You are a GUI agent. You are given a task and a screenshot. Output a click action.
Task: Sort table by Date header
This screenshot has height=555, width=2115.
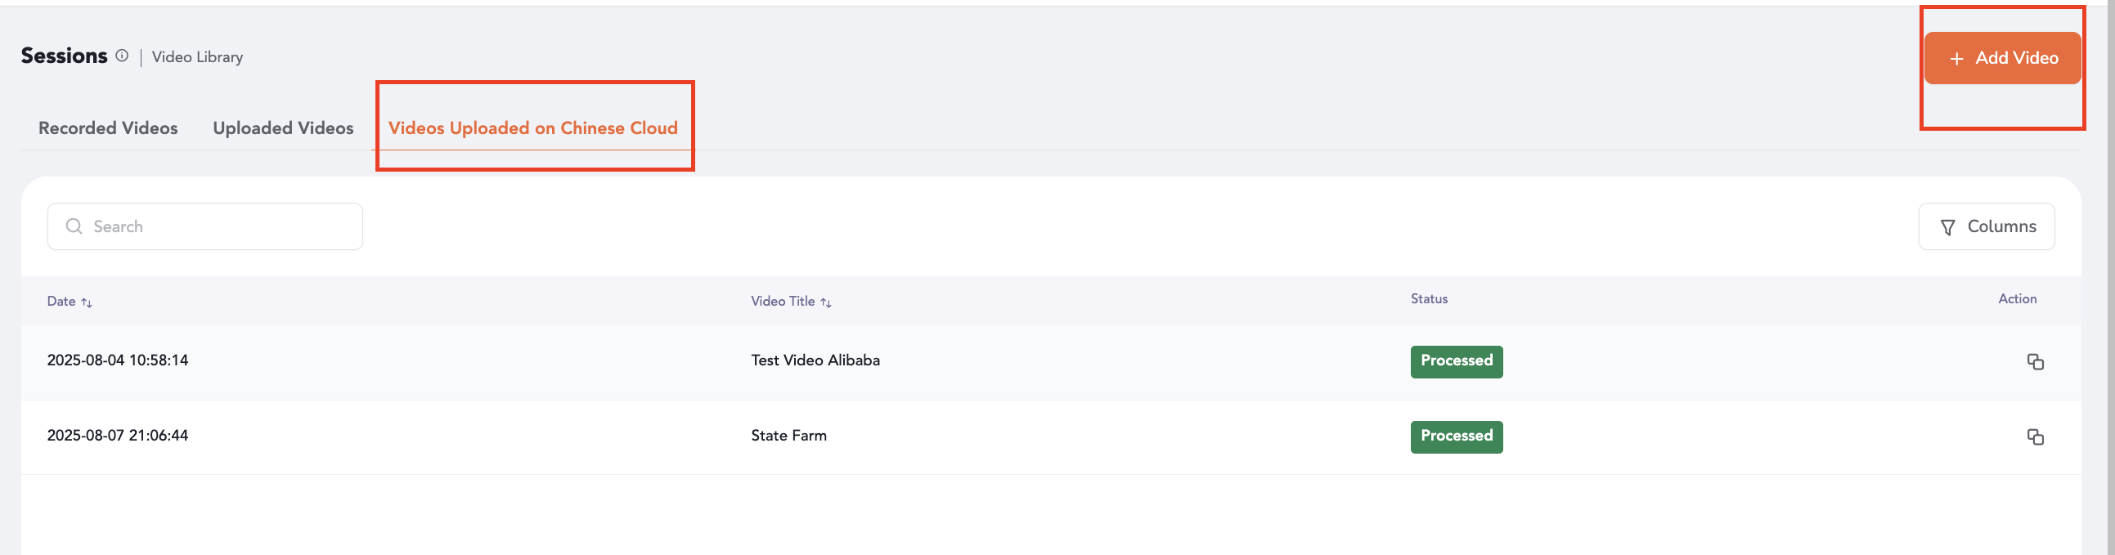61,302
